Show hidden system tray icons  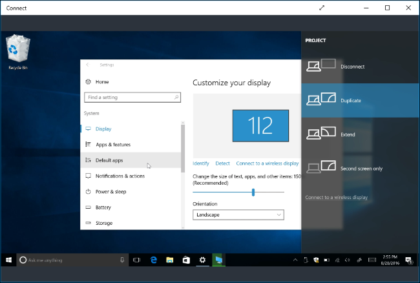(x=296, y=260)
